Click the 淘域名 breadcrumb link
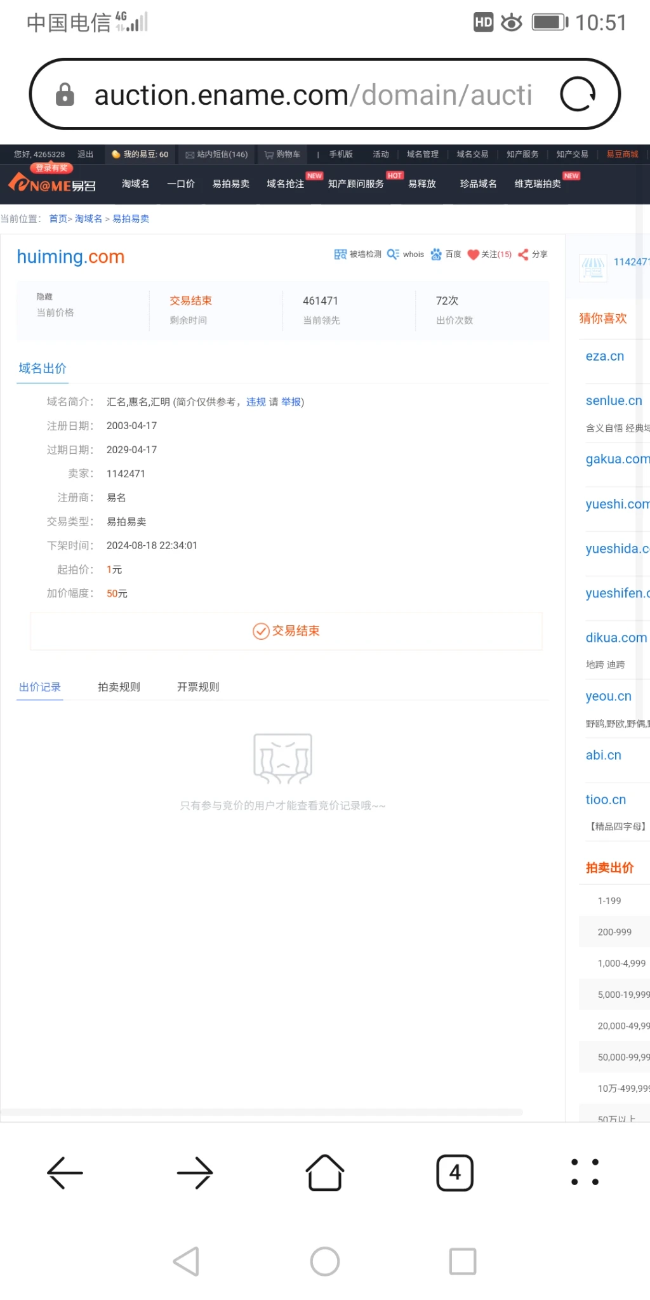The image size is (650, 1300). (x=88, y=219)
